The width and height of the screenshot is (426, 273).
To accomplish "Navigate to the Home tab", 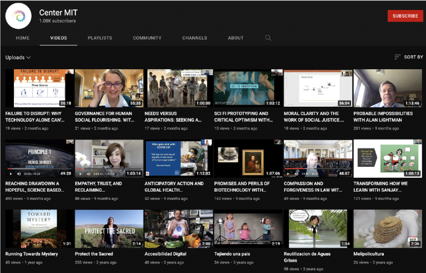I will coord(23,38).
